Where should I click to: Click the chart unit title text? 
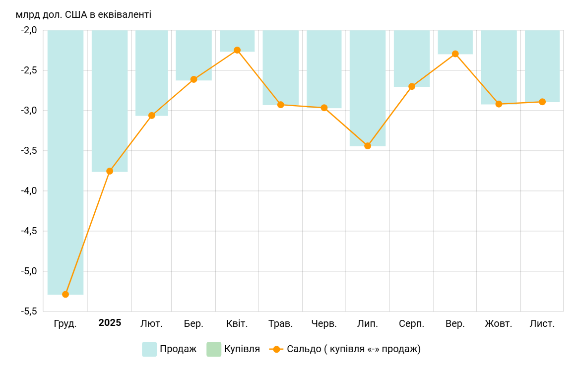(x=83, y=14)
